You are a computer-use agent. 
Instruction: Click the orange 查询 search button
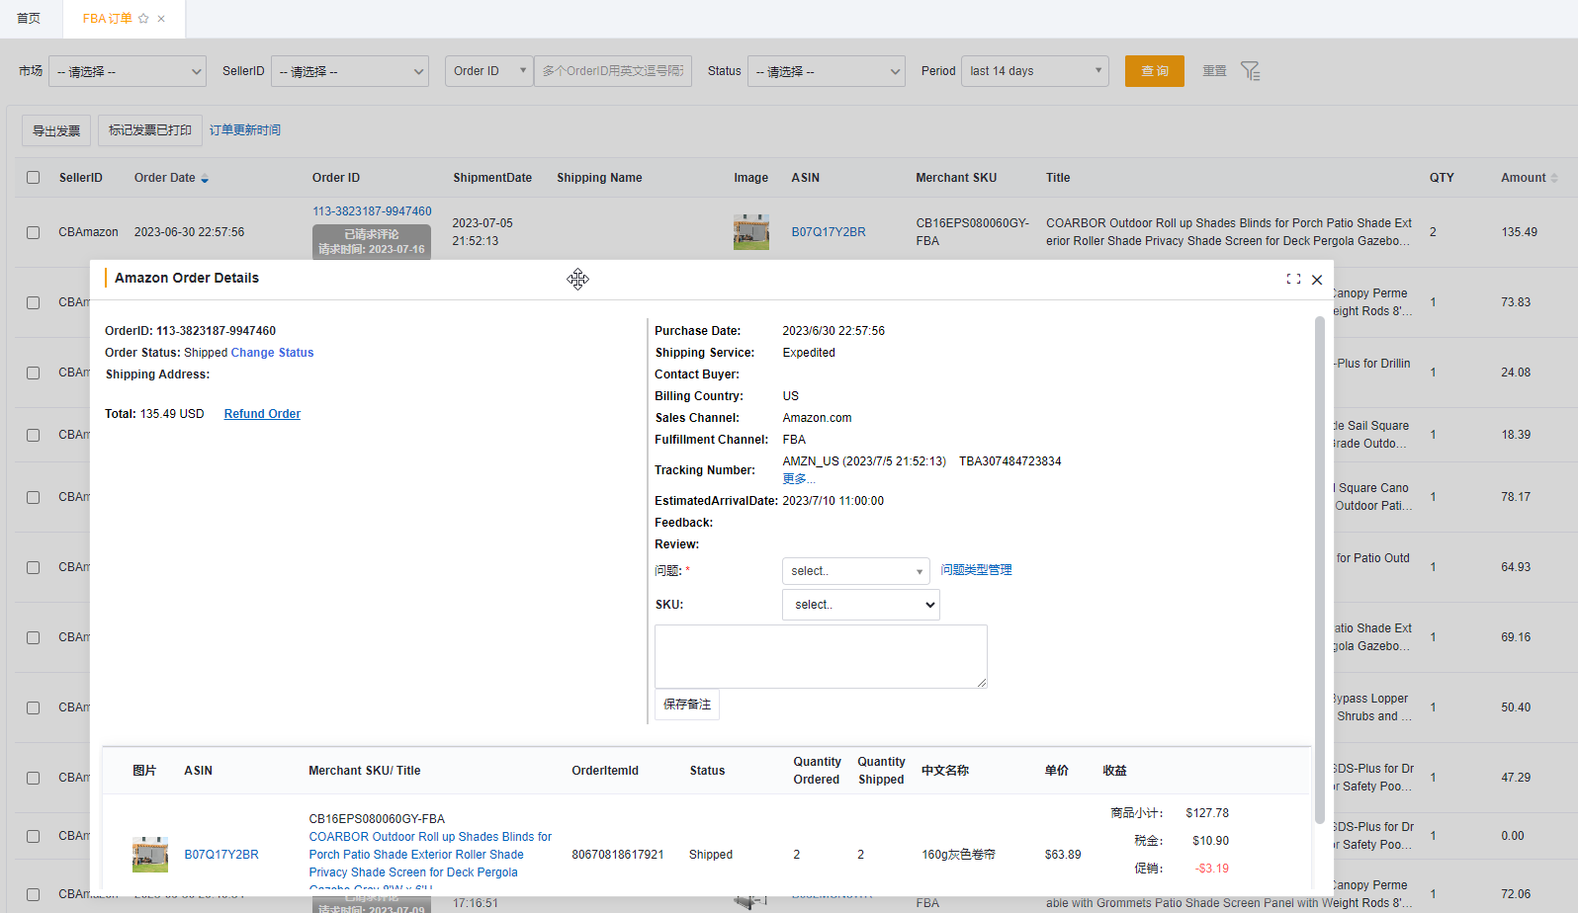pyautogui.click(x=1154, y=71)
